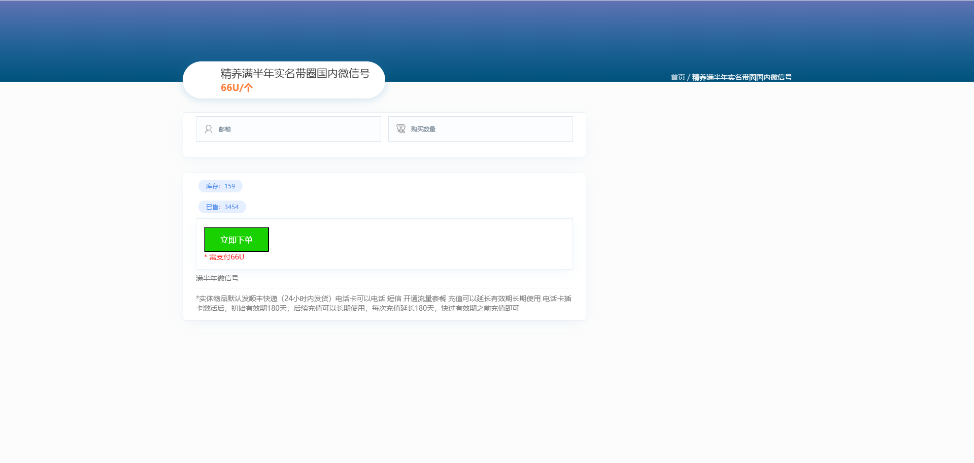The width and height of the screenshot is (974, 463).
Task: Open the 首页 breadcrumb link
Action: tap(678, 77)
